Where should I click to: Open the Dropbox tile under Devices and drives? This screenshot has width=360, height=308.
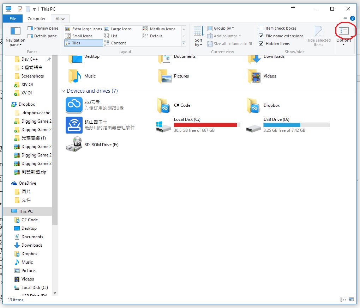263,105
